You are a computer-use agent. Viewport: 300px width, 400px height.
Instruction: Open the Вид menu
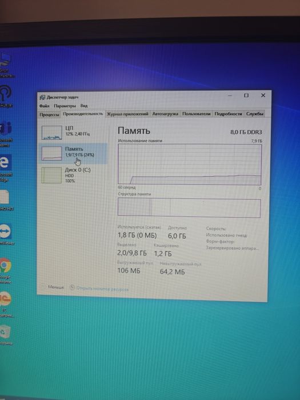pyautogui.click(x=84, y=105)
